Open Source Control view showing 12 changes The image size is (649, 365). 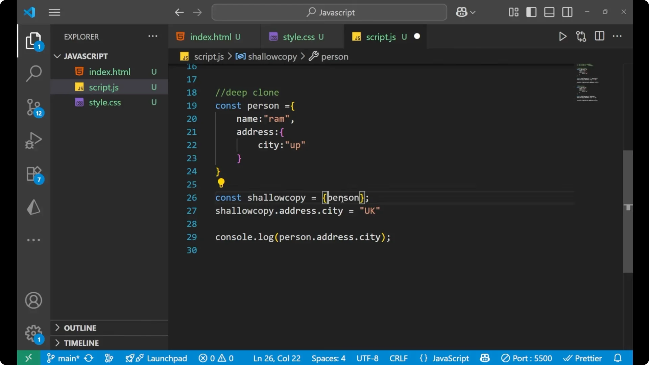coord(33,107)
